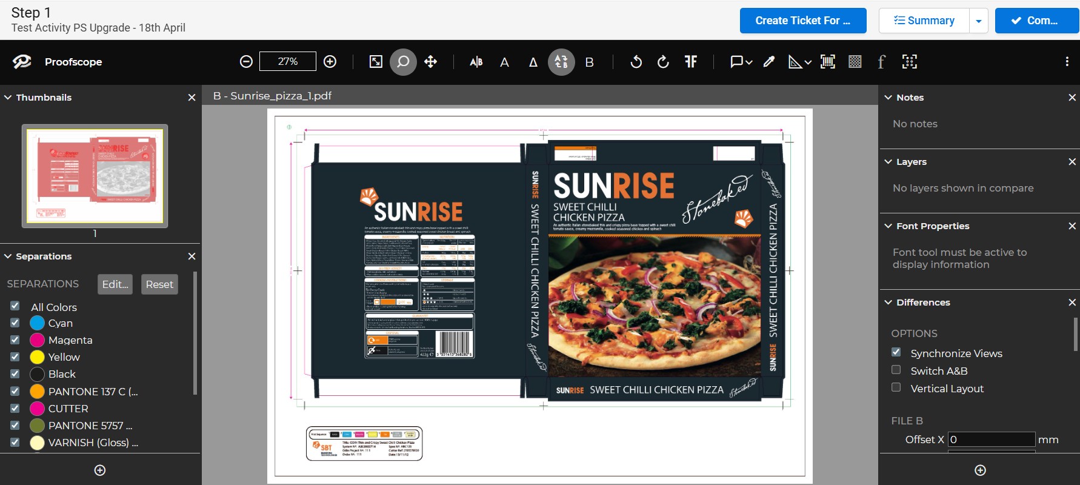This screenshot has height=485, width=1080.
Task: Toggle the All Colors checkbox
Action: [15, 306]
